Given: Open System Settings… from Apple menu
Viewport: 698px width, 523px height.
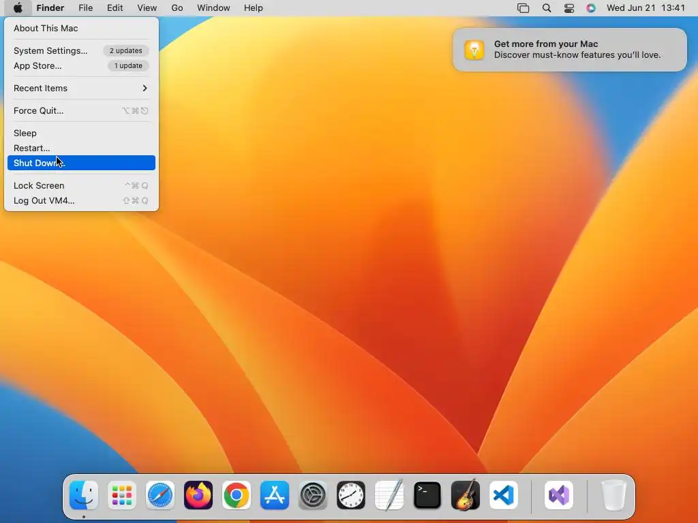Looking at the screenshot, I should [81, 50].
